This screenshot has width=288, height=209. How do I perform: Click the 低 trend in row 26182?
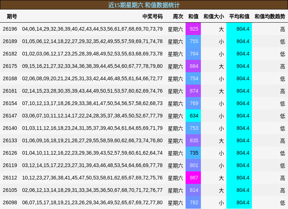[283, 54]
